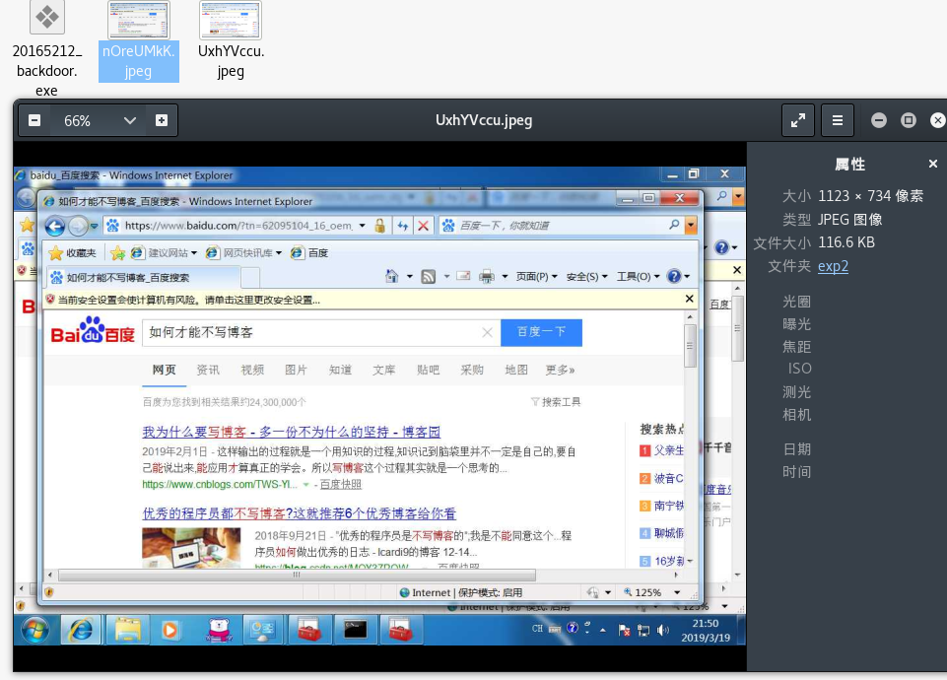This screenshot has width=947, height=680.
Task: Click the 百度一下 search button
Action: click(x=541, y=333)
